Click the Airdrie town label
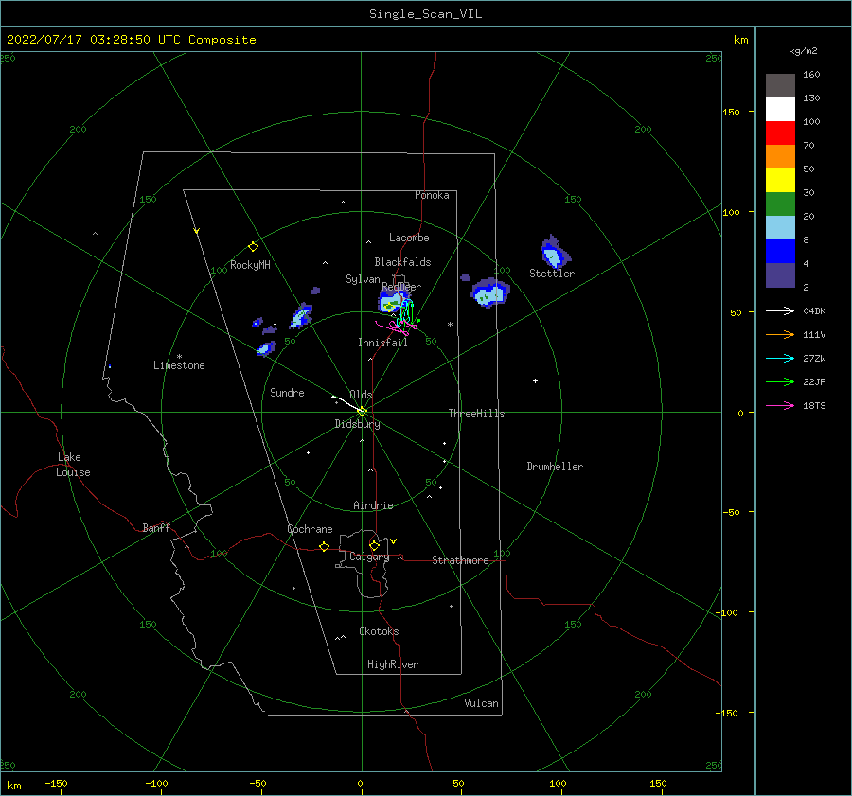This screenshot has width=852, height=796. [373, 505]
